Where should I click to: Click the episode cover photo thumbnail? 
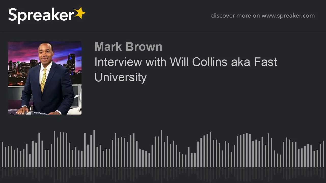pyautogui.click(x=45, y=78)
